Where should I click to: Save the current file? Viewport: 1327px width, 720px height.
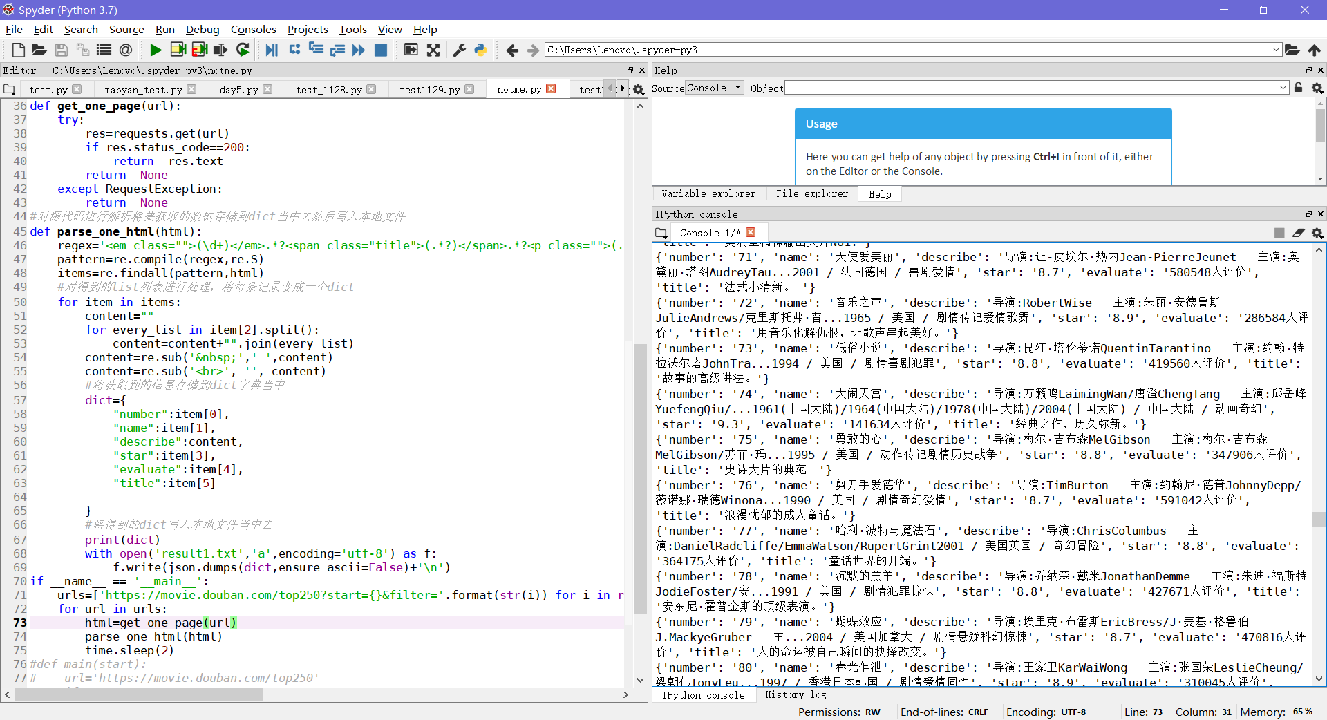61,50
